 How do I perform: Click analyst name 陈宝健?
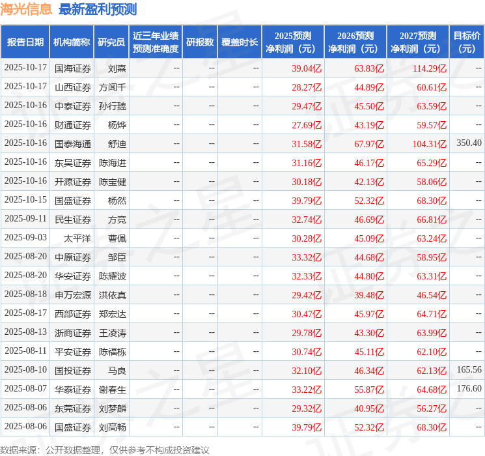(113, 182)
